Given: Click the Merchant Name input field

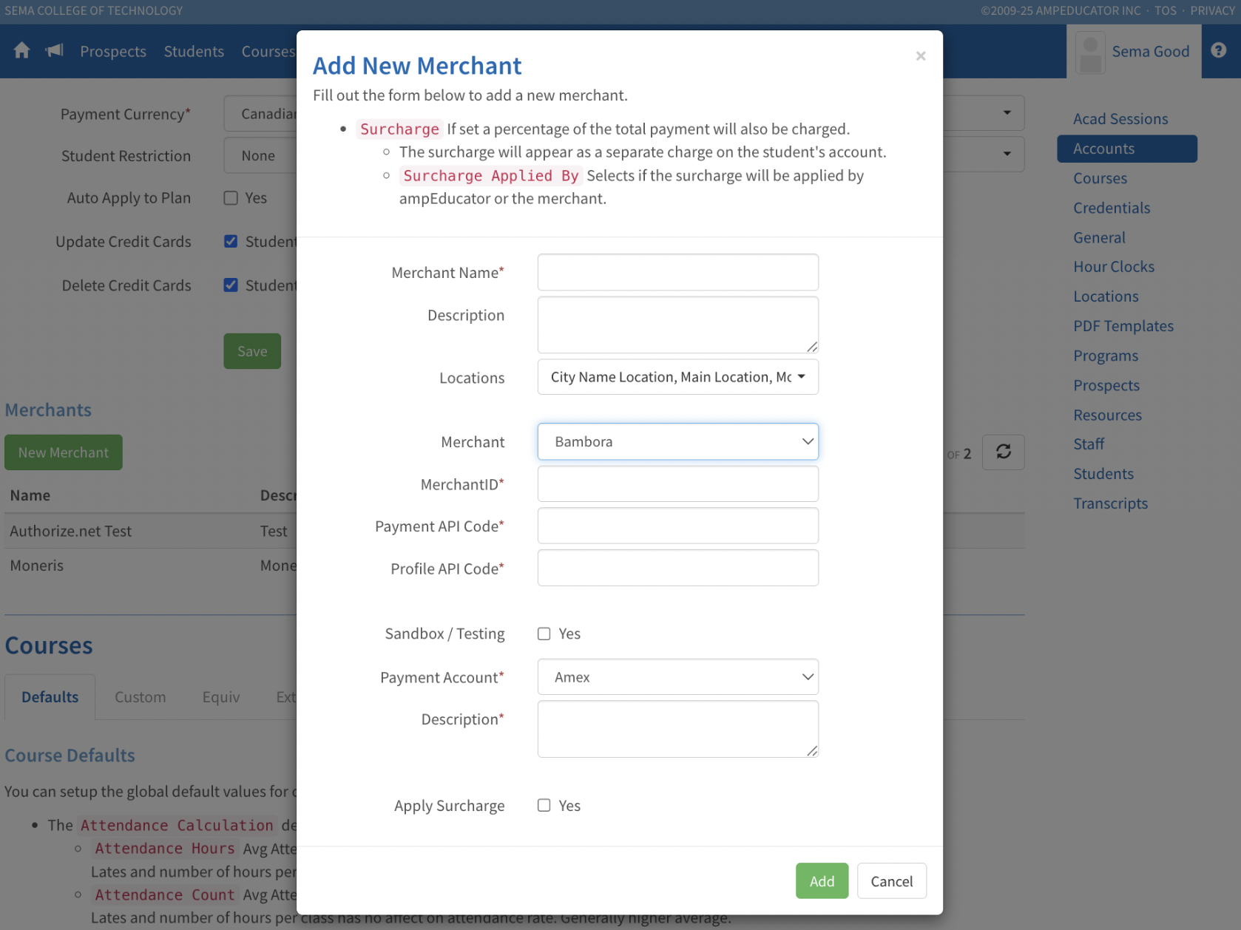Looking at the screenshot, I should pyautogui.click(x=677, y=273).
